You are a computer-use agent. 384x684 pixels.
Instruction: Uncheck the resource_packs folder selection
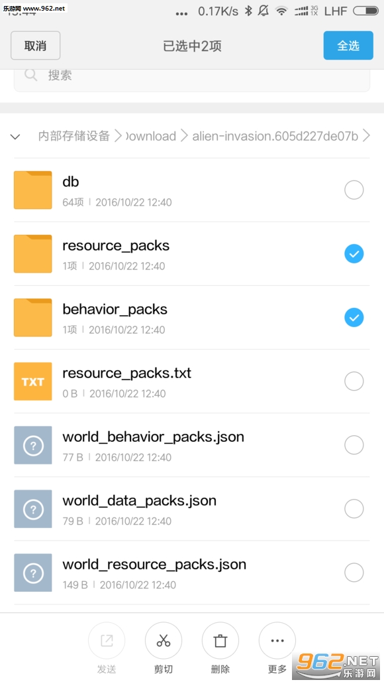(354, 254)
